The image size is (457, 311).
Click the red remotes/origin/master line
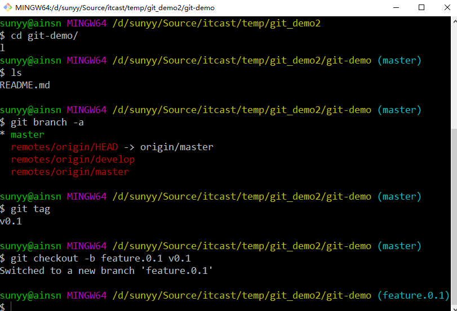click(x=70, y=172)
